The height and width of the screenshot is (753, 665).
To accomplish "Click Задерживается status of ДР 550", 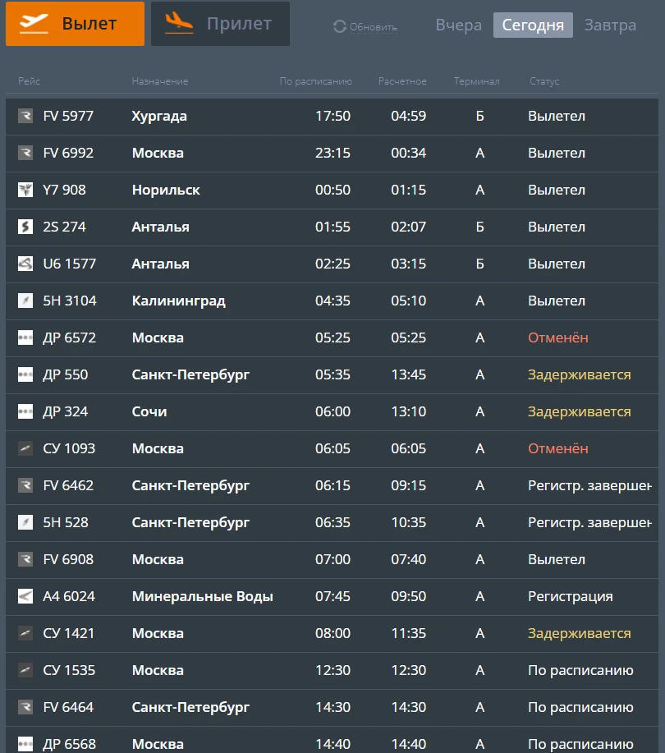I will (x=580, y=375).
